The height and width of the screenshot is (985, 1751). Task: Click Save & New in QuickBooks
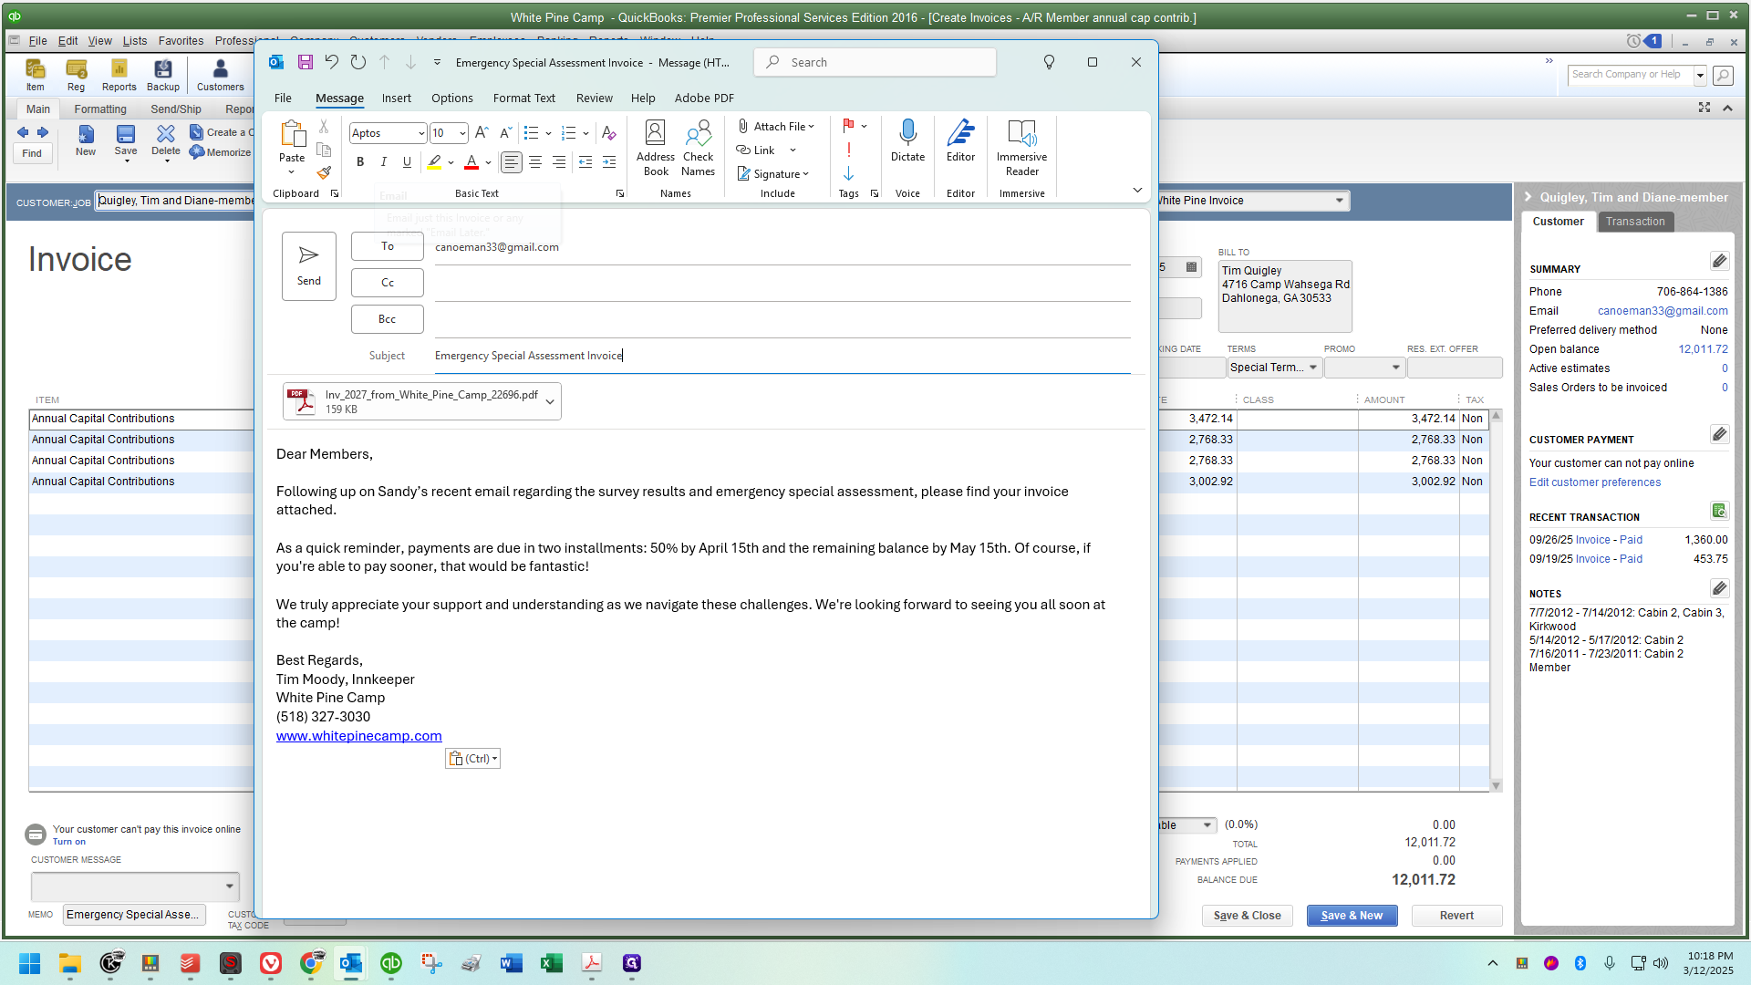tap(1352, 916)
